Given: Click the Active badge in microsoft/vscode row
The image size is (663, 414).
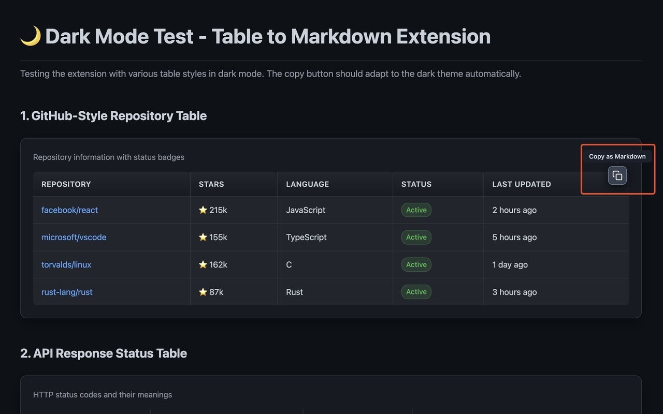Looking at the screenshot, I should pyautogui.click(x=416, y=237).
